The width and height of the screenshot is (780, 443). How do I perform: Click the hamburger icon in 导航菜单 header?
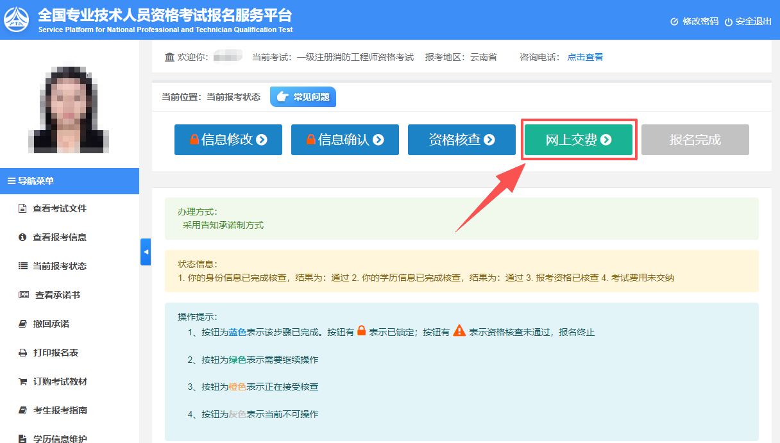[12, 181]
